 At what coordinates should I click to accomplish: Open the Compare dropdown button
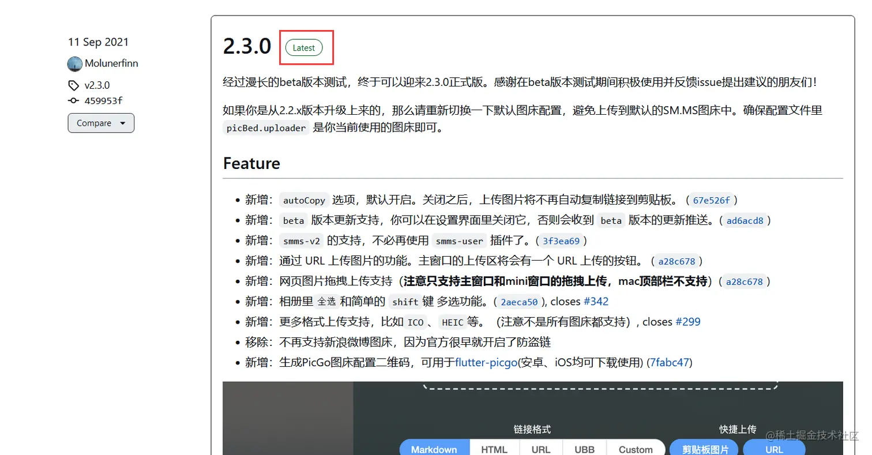click(x=101, y=123)
